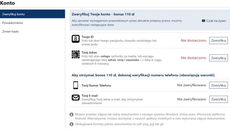Click the 'Konto' page title
Image resolution: width=230 pixels, height=129 pixels.
(x=7, y=3)
